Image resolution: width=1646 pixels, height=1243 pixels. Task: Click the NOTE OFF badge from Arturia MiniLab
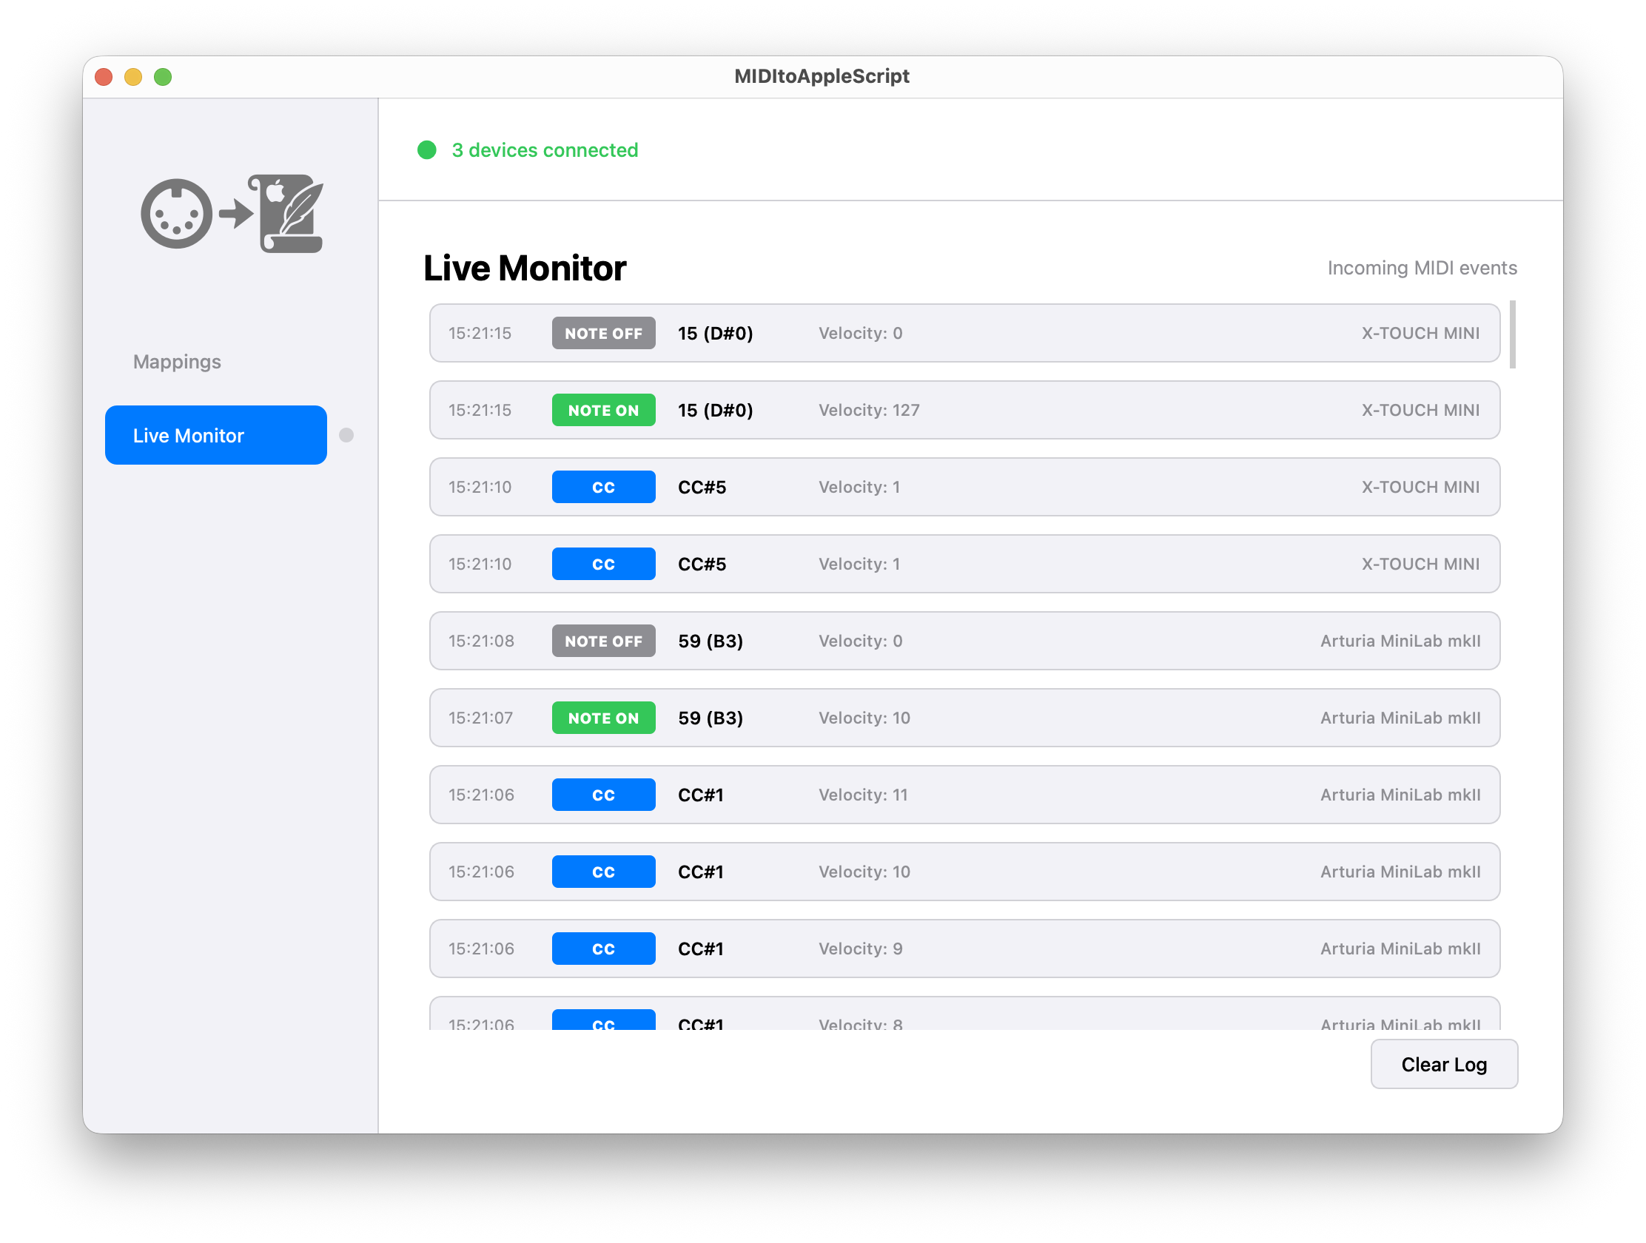[603, 641]
